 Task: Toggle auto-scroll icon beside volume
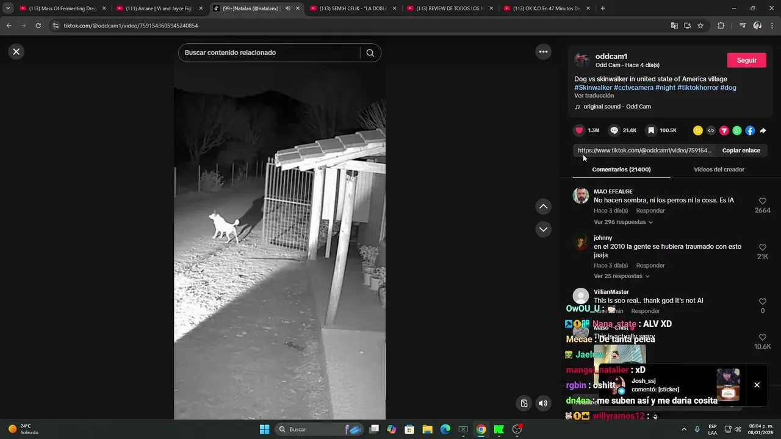(x=524, y=403)
